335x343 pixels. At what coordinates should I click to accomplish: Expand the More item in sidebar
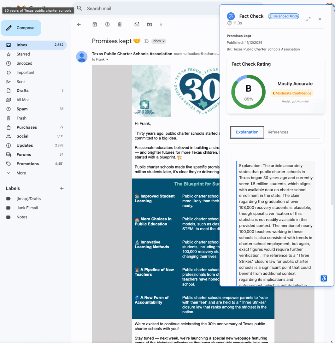[21, 173]
